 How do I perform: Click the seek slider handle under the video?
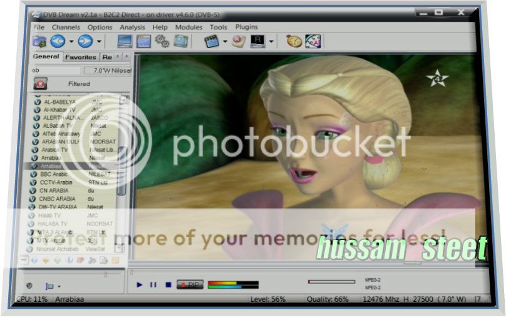pos(132,273)
